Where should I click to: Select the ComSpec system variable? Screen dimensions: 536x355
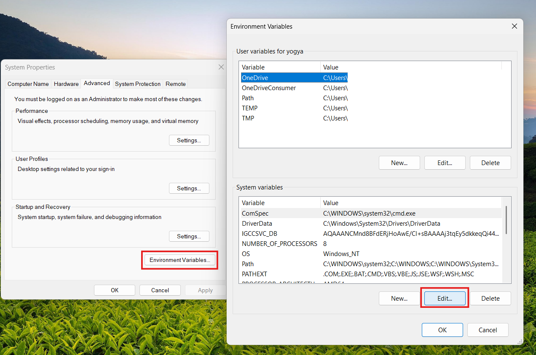pos(256,213)
